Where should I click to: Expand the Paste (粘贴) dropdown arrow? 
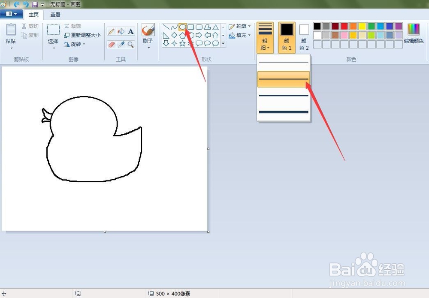pyautogui.click(x=12, y=48)
